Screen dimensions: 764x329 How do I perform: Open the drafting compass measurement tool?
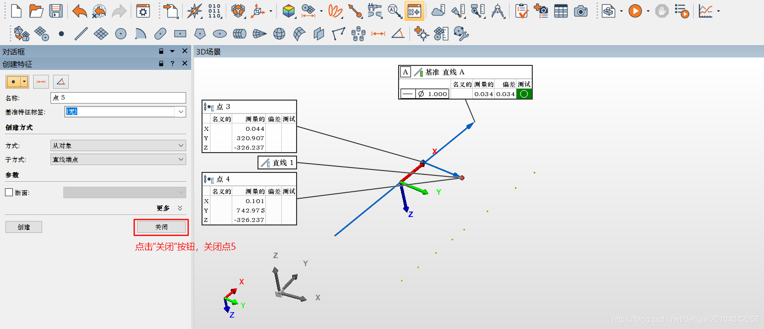click(x=497, y=10)
